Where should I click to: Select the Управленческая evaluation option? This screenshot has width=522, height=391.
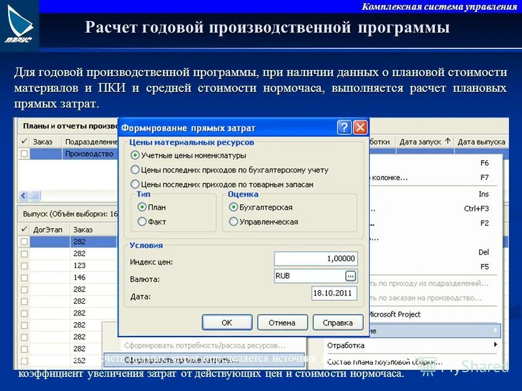click(x=234, y=222)
